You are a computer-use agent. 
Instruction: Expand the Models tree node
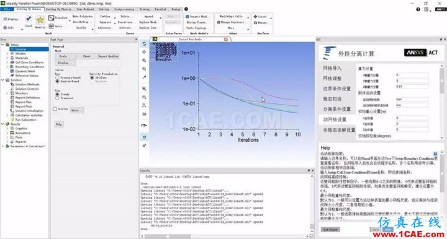pos(7,53)
